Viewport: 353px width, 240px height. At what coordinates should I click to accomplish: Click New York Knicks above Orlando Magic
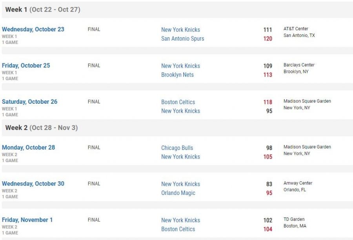(180, 184)
